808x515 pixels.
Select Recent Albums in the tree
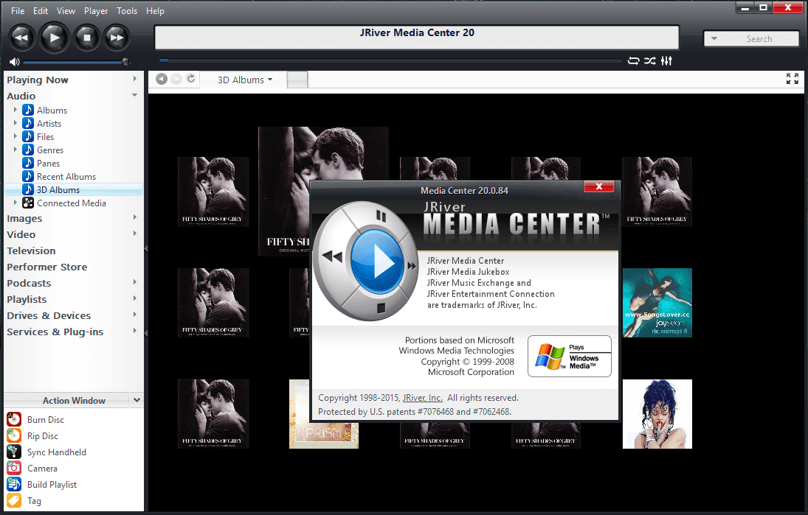66,177
